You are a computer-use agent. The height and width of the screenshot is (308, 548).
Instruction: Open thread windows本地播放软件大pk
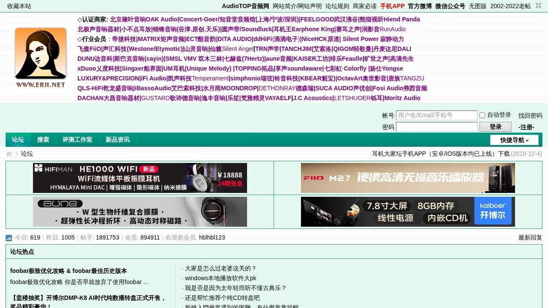pos(220,278)
